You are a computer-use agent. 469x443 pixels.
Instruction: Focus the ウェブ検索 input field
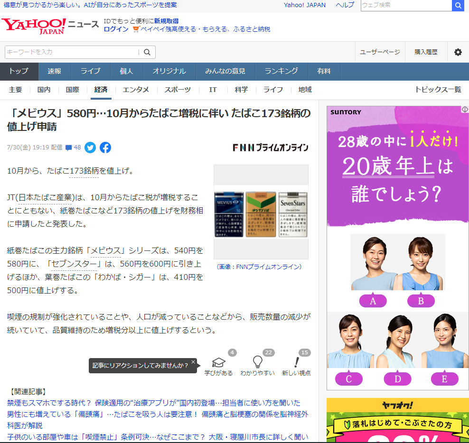tap(406, 5)
